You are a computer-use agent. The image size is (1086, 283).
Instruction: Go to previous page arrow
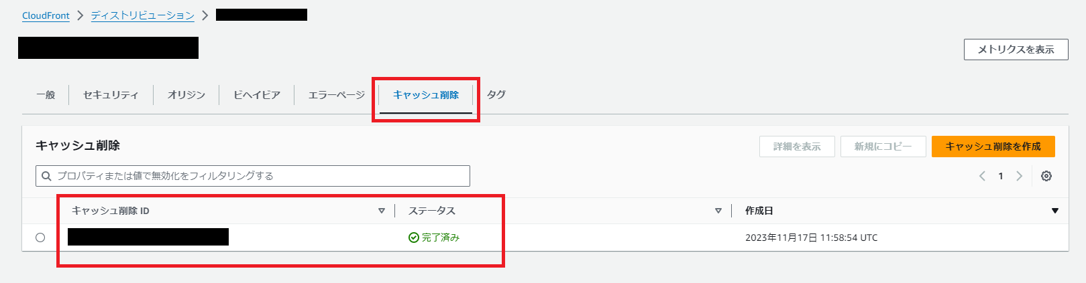tap(982, 176)
